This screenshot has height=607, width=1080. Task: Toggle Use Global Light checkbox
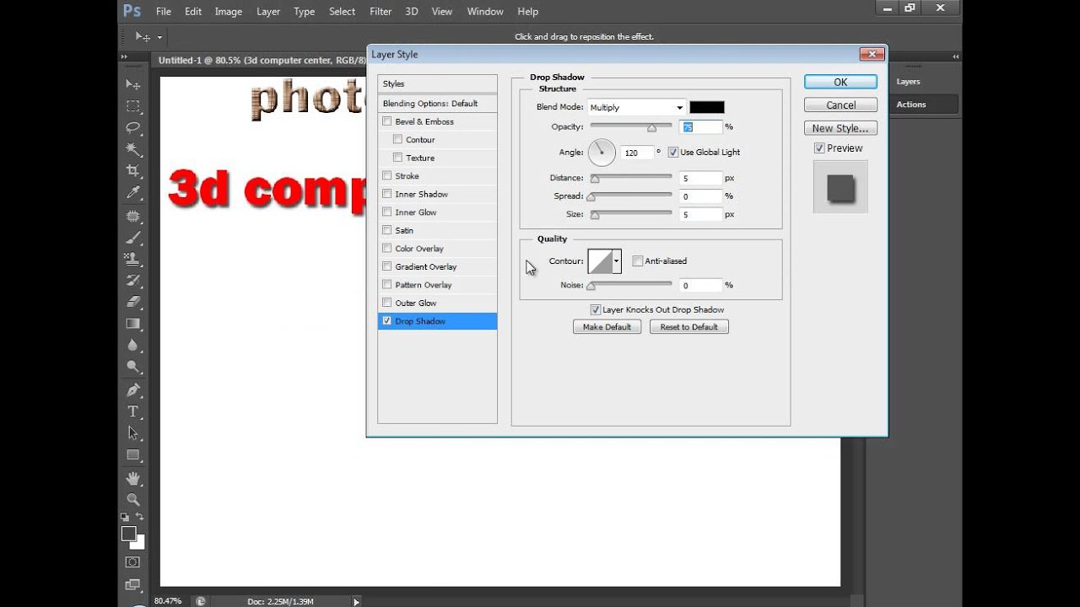point(672,153)
